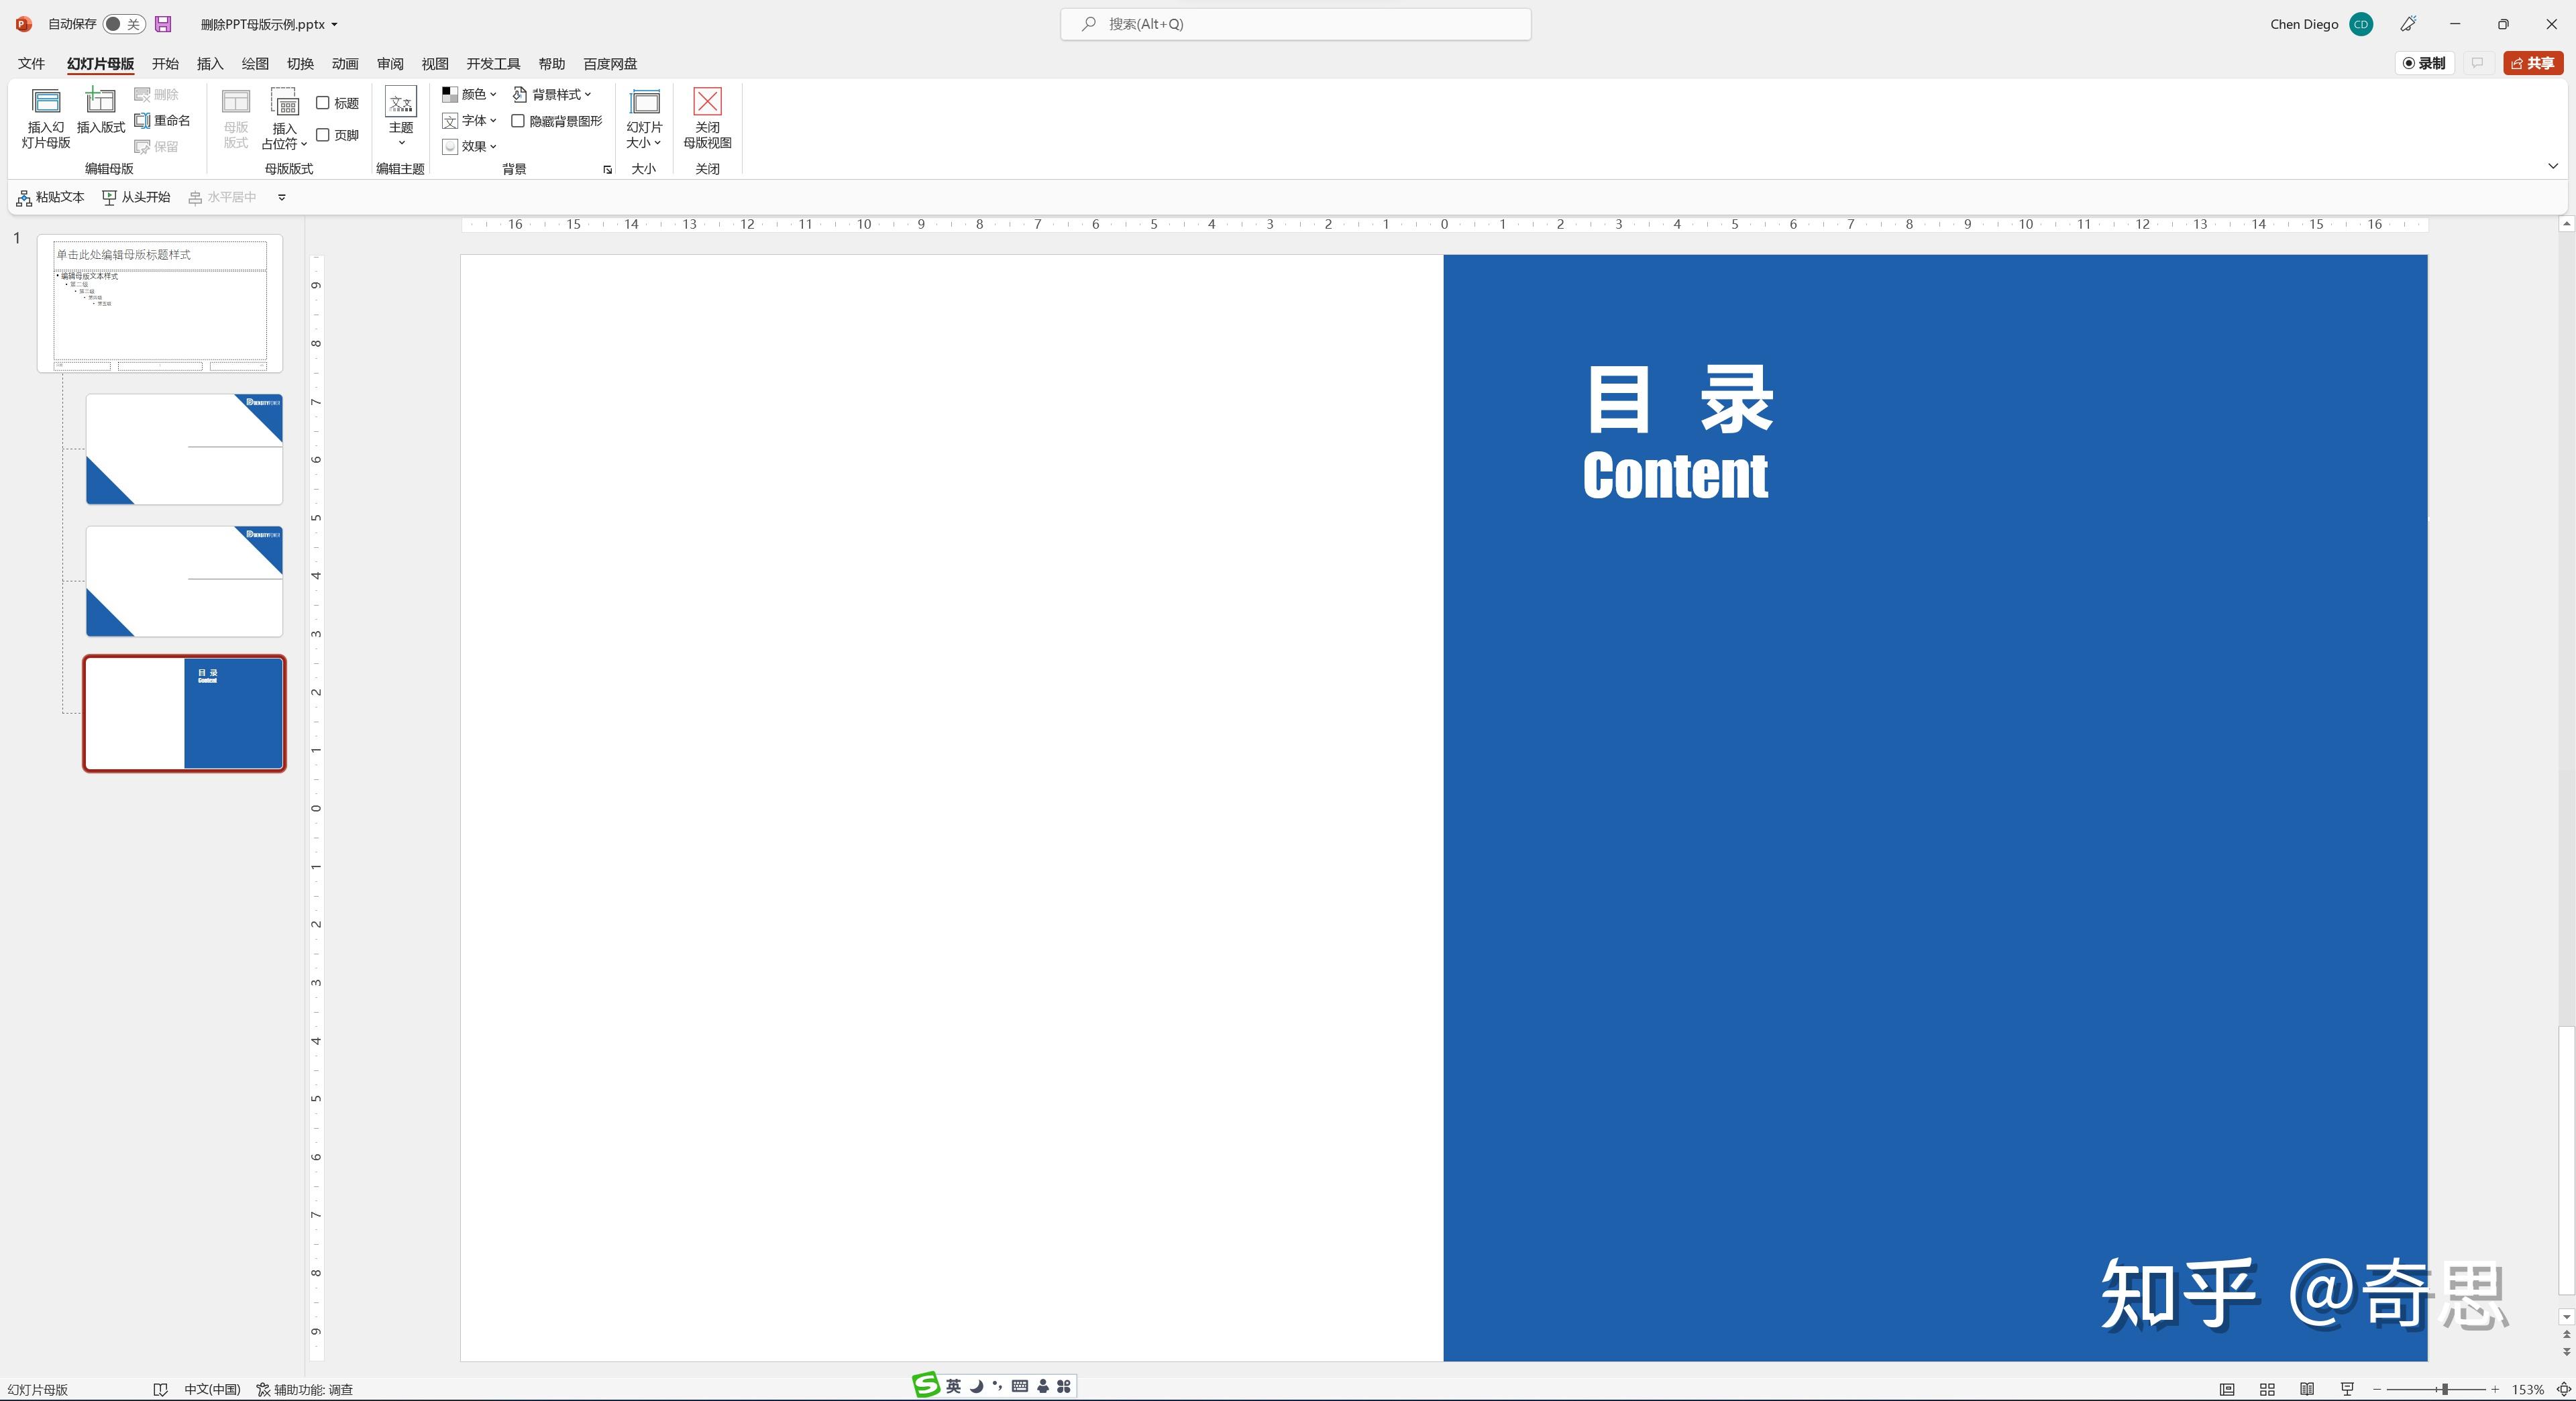Open the 字体 dropdown in 背景 group
The width and height of the screenshot is (2576, 1401).
tap(469, 120)
